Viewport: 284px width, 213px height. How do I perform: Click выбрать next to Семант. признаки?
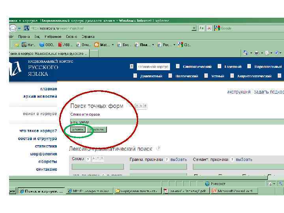click(244, 160)
